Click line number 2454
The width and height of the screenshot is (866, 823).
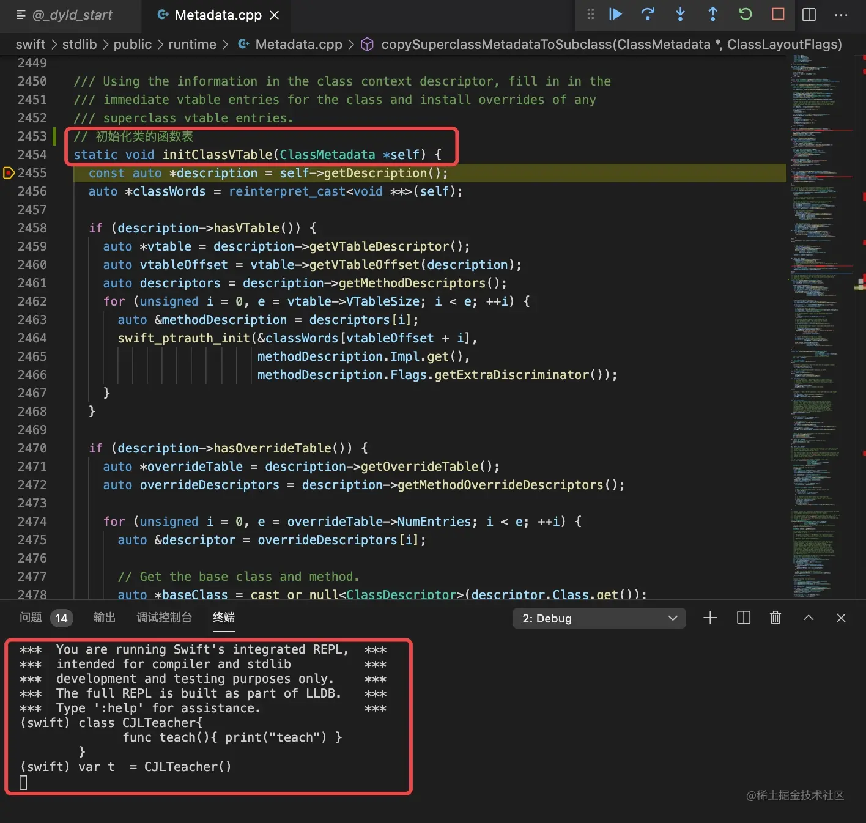click(32, 155)
